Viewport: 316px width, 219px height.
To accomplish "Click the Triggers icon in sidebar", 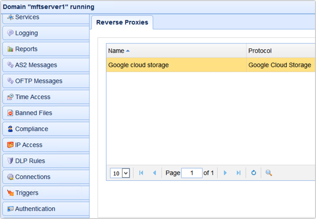I will click(x=10, y=193).
